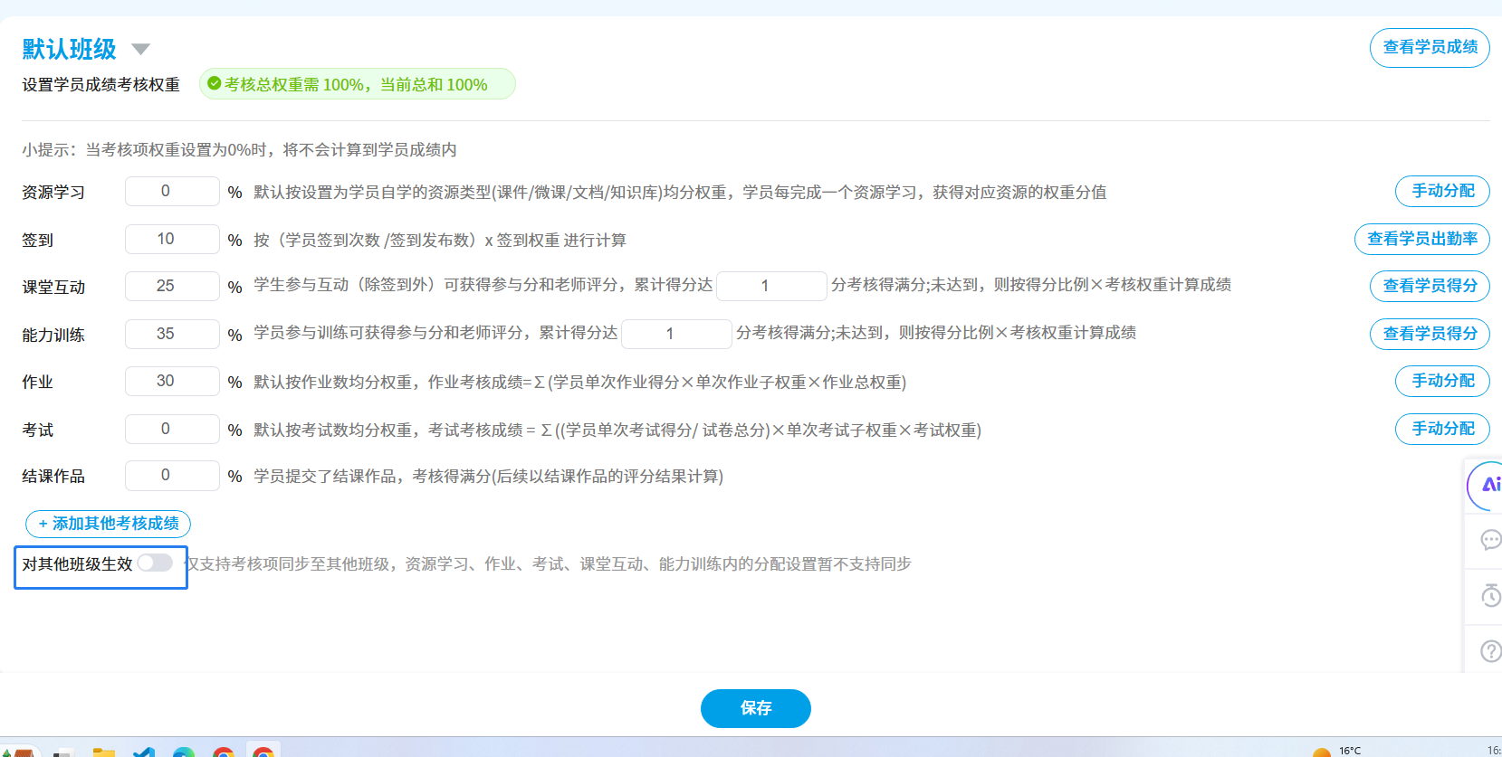Screen dimensions: 1502x757
Task: Click the 结课作品 description text
Action: [489, 477]
